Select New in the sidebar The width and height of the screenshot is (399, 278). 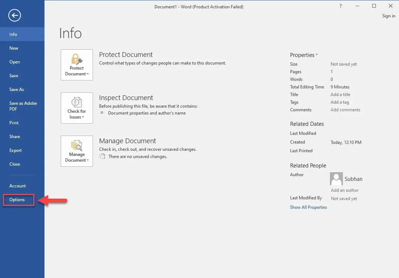22,48
